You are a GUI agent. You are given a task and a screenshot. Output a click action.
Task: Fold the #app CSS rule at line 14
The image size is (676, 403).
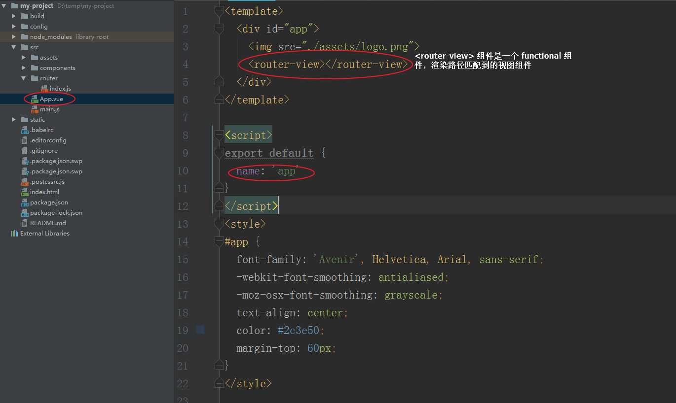coord(219,241)
